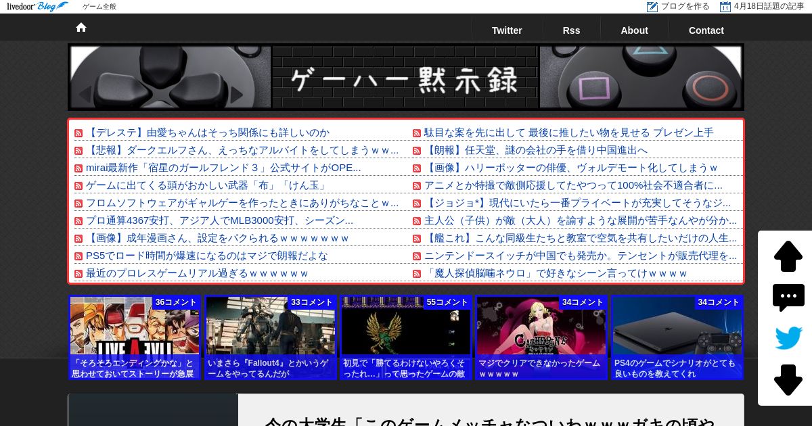Click RSS icon beside 【艦これ】 headline
The height and width of the screenshot is (426, 812).
tap(417, 239)
